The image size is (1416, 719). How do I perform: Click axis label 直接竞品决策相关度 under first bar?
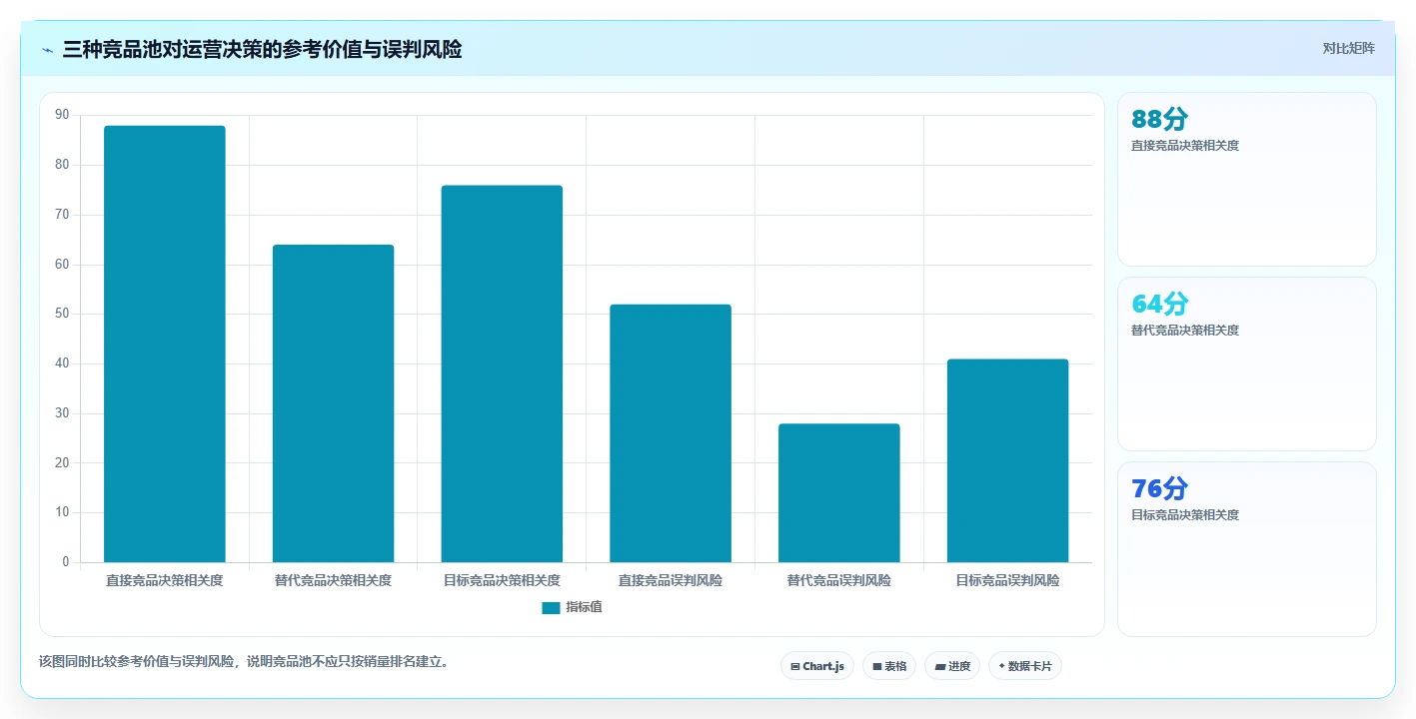point(165,580)
